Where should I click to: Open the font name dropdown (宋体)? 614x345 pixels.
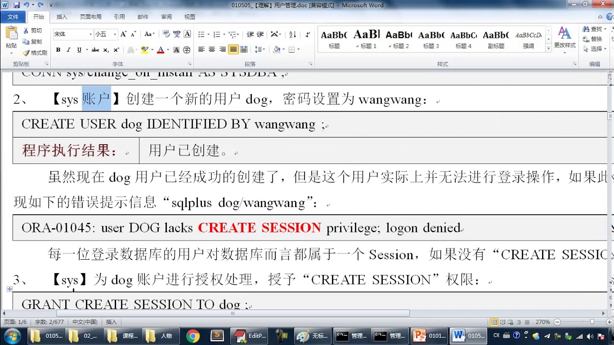(x=90, y=34)
